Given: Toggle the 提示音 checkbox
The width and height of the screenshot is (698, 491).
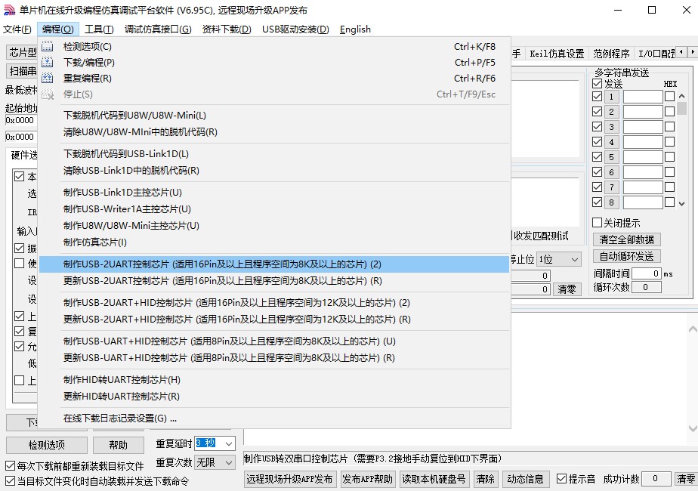Looking at the screenshot, I should pos(562,479).
